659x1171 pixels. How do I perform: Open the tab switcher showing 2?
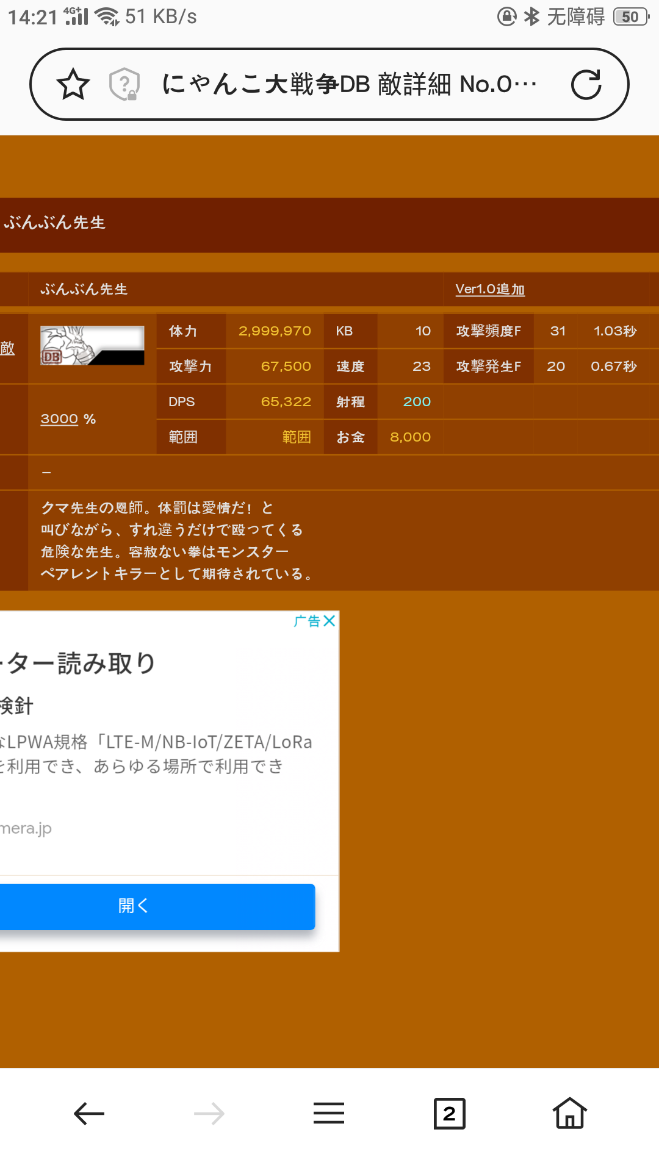pos(449,1114)
